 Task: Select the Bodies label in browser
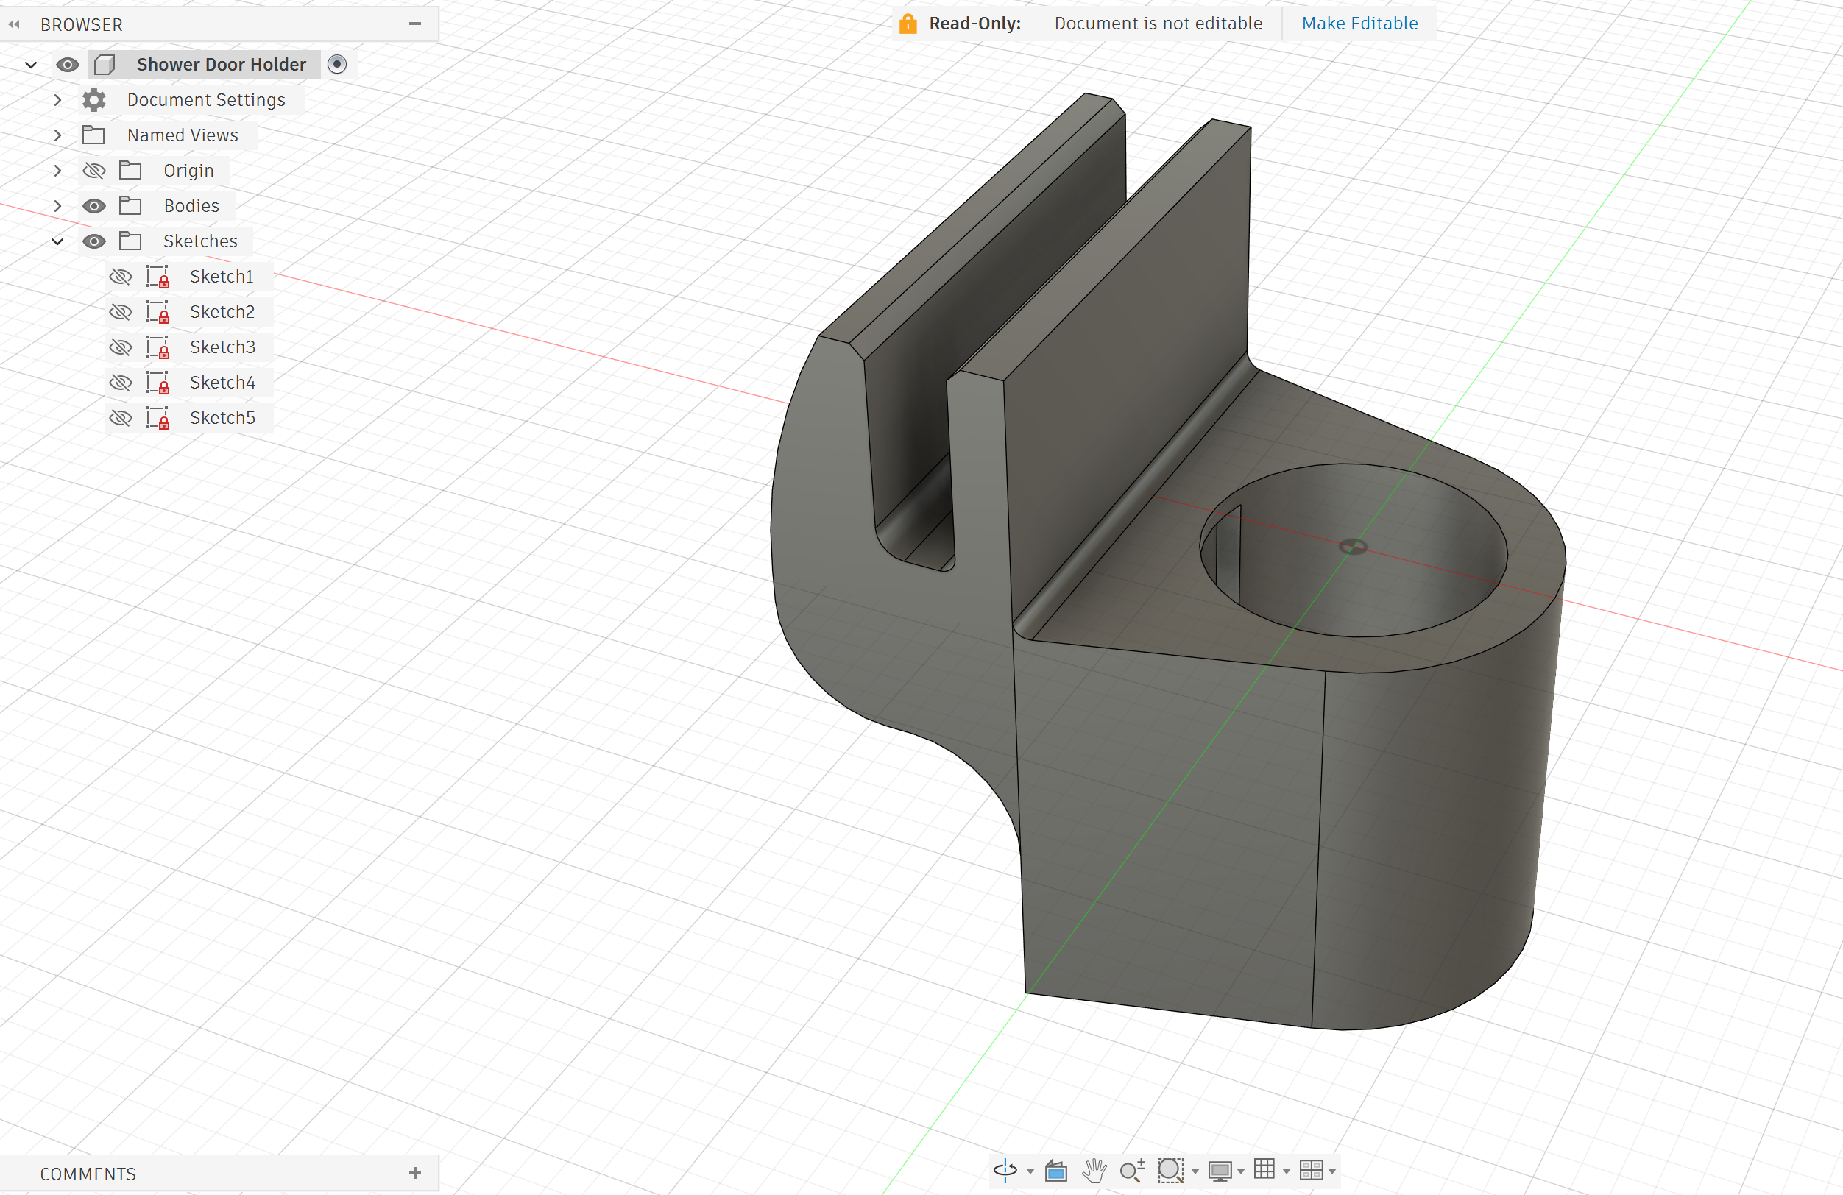pyautogui.click(x=191, y=206)
